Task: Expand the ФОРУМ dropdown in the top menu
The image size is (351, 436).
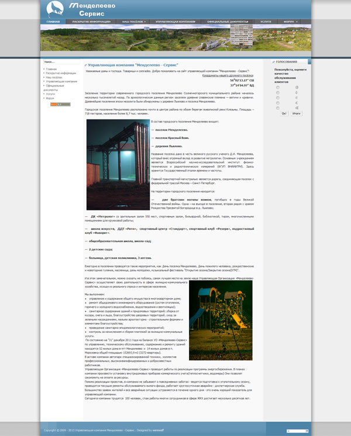Action: coord(289,21)
